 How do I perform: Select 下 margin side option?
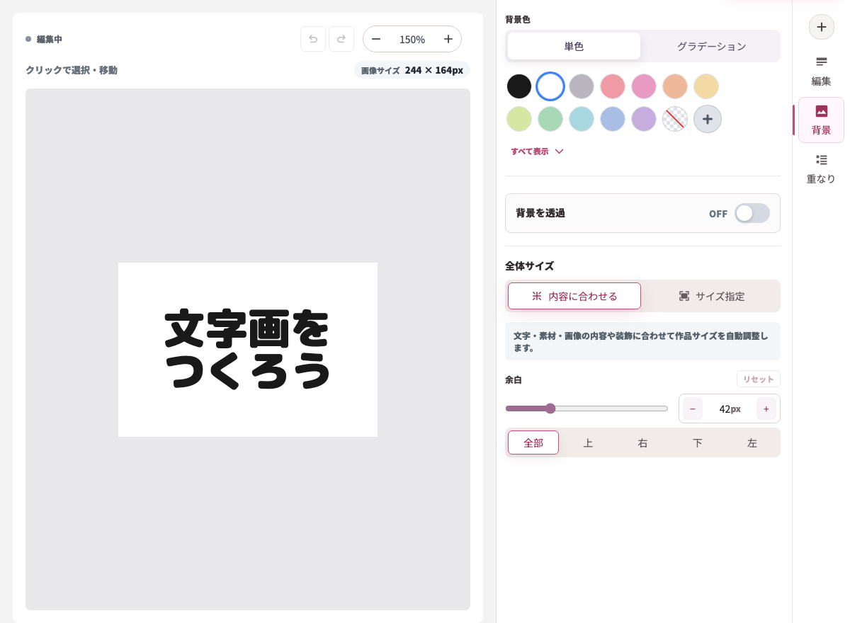[x=697, y=442]
